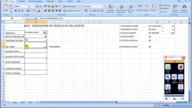Open the font size 11 dropdown
This screenshot has height=108, width=192.
pyautogui.click(x=34, y=6)
